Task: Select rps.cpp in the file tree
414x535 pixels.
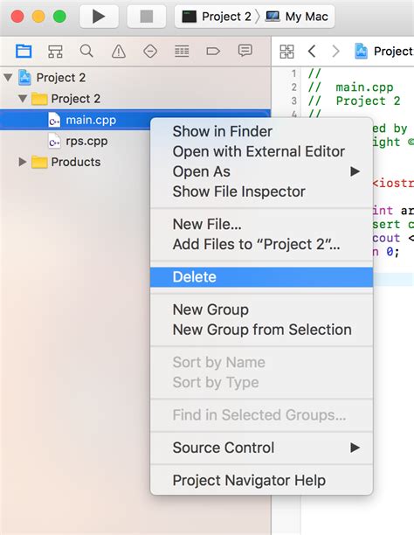Action: point(86,141)
